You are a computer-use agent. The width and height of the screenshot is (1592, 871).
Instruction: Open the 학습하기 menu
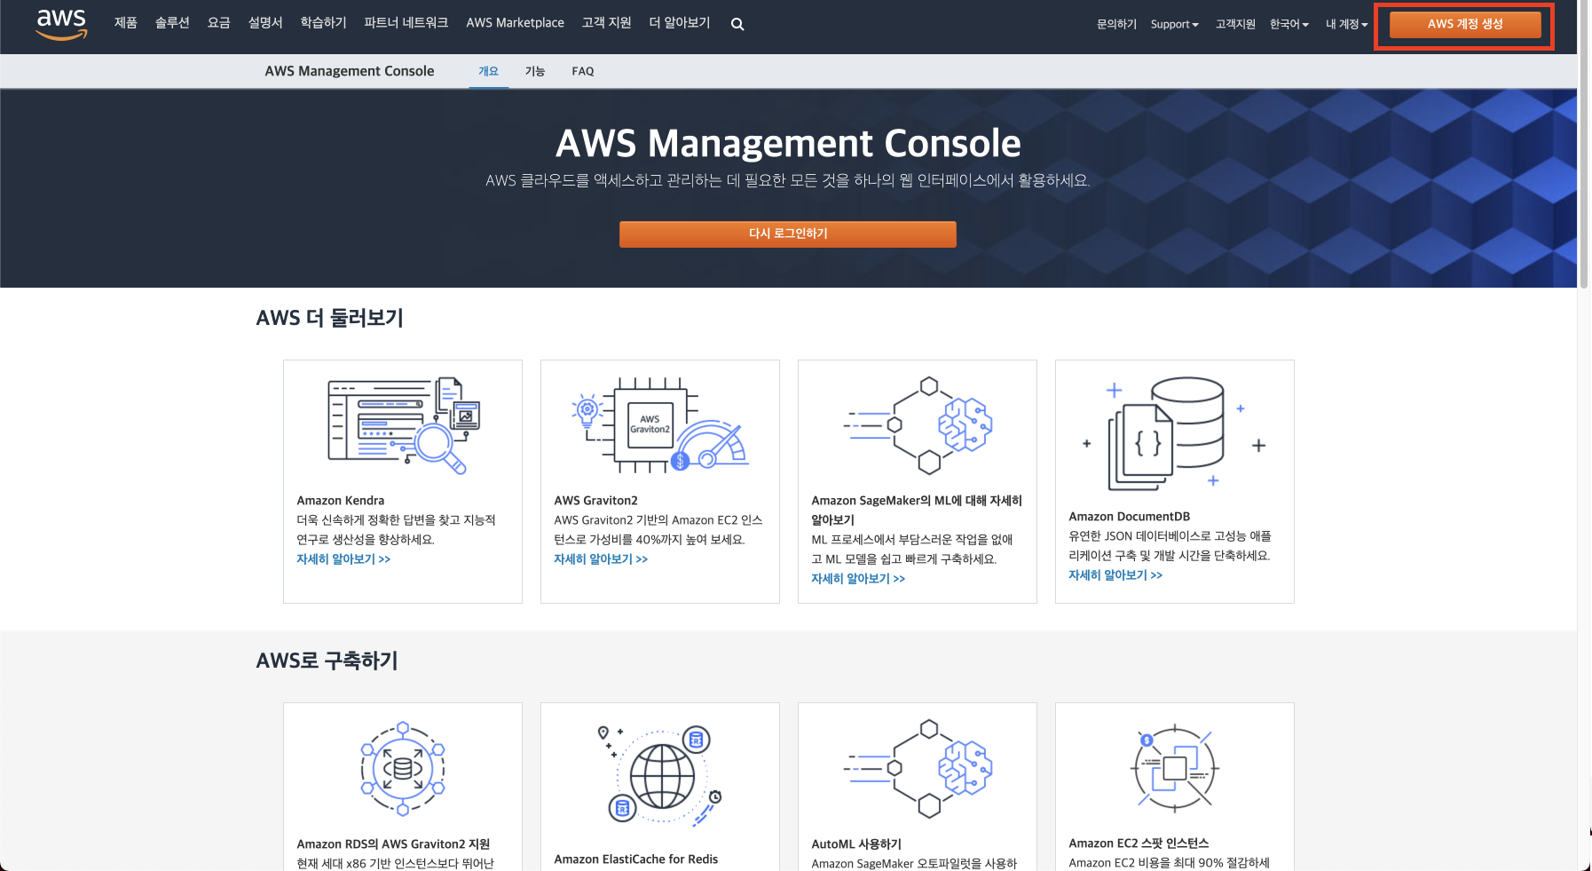(324, 23)
